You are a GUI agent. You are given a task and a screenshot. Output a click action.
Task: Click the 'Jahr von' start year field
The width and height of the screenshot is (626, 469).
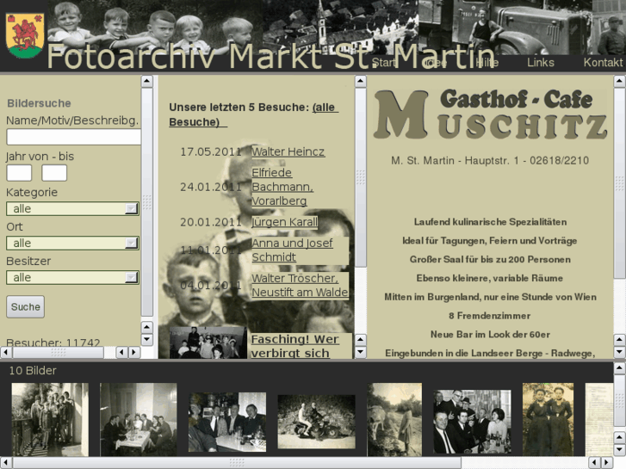[19, 173]
